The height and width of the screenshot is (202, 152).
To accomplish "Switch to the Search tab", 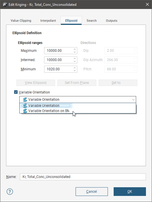I will (91, 21).
